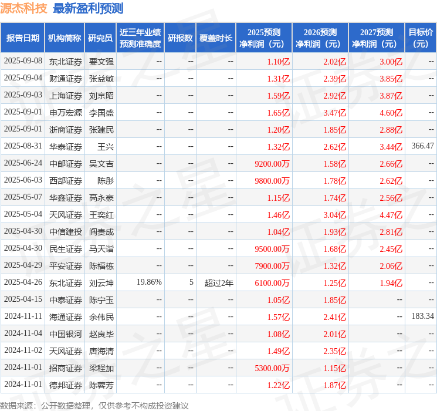Select 中泰证券 institution cell
Viewport: 437px width, 411px height.
pos(66,300)
